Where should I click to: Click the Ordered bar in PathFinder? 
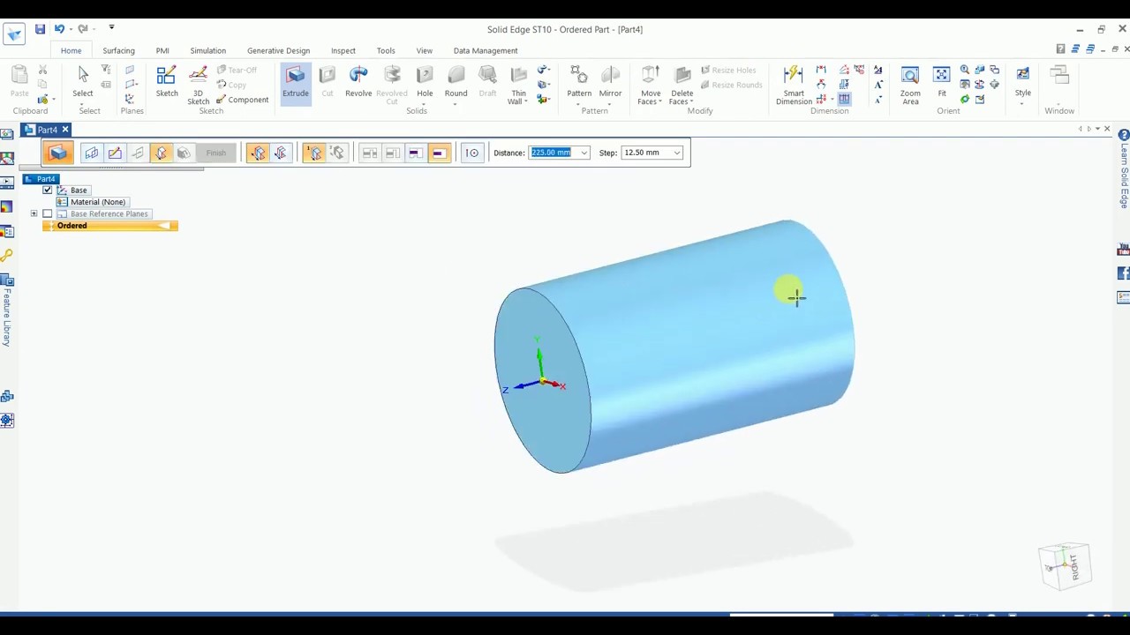coord(110,226)
